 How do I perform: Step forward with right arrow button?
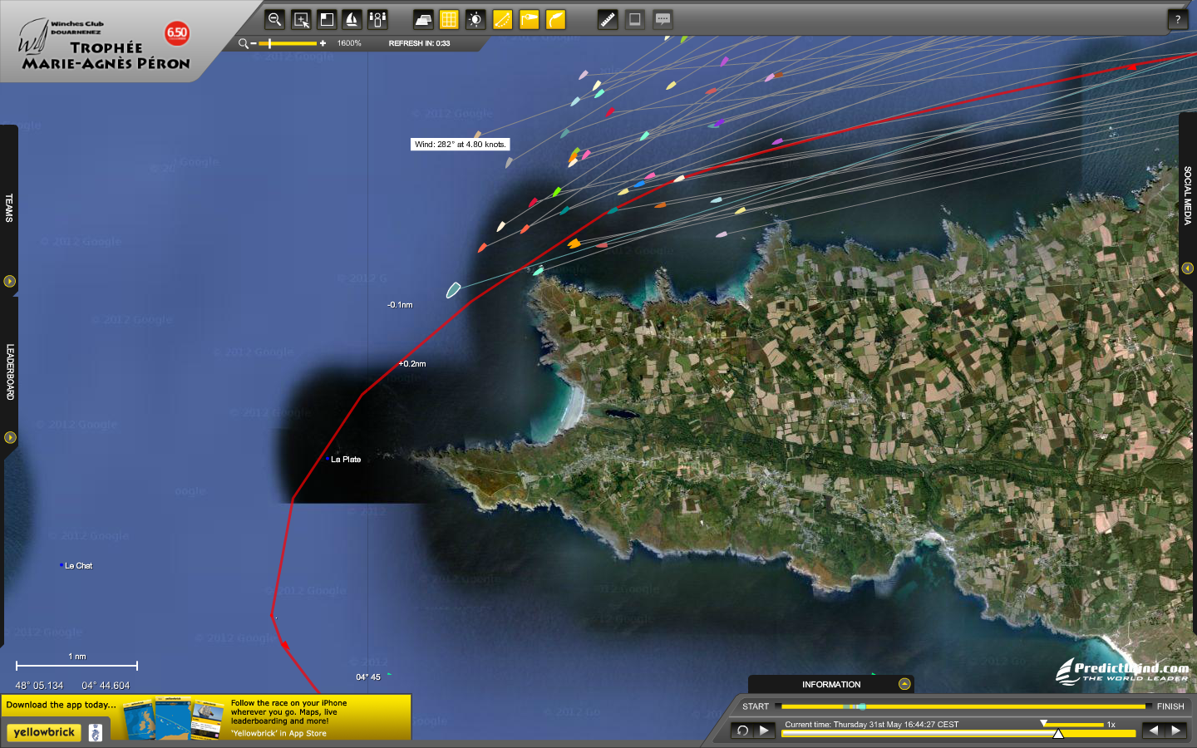point(1175,731)
